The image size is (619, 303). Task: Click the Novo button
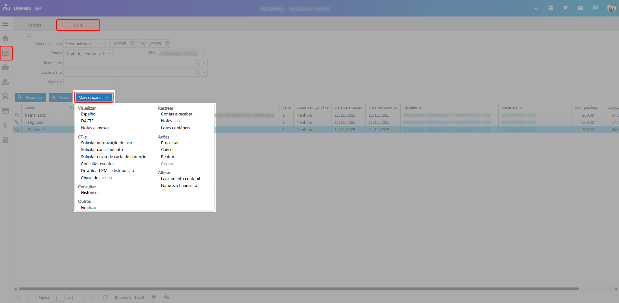tap(60, 98)
